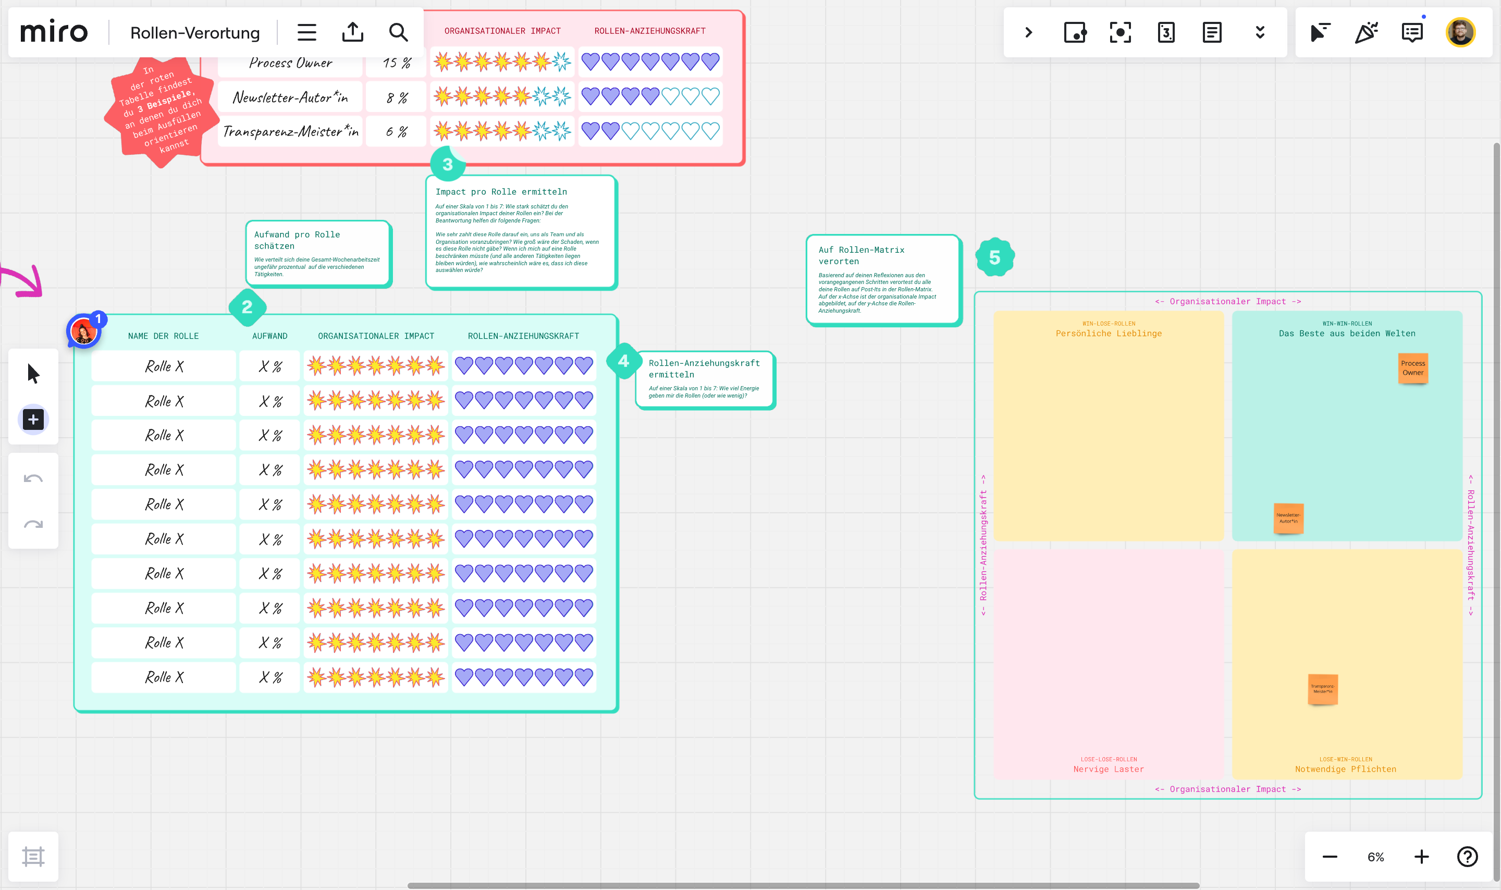Viewport: 1501px width, 890px height.
Task: Select the orange Process Owner sticky note
Action: click(1412, 368)
